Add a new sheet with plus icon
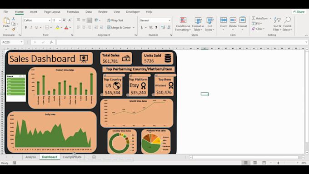 94,157
